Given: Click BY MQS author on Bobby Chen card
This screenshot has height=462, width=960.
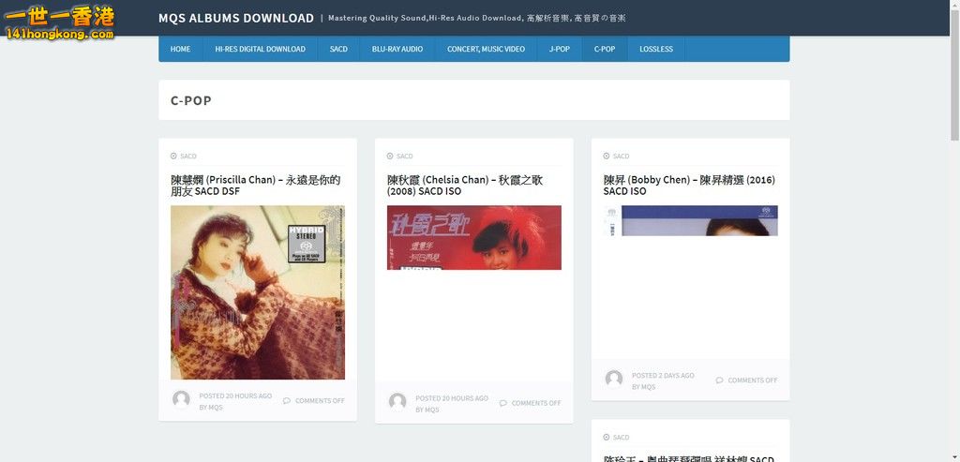Looking at the screenshot, I should [644, 387].
